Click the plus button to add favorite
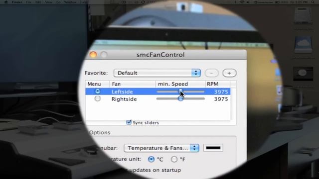 pyautogui.click(x=229, y=73)
